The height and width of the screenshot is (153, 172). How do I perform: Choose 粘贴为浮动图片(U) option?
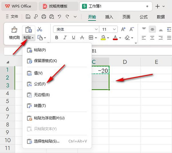coord(57,118)
